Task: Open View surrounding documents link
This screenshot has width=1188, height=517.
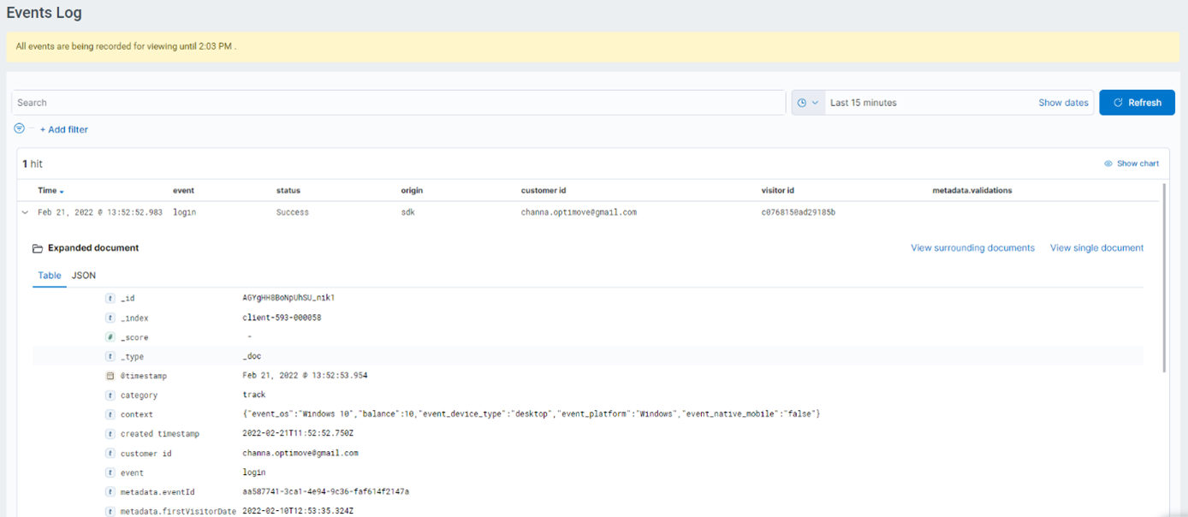Action: (x=972, y=248)
